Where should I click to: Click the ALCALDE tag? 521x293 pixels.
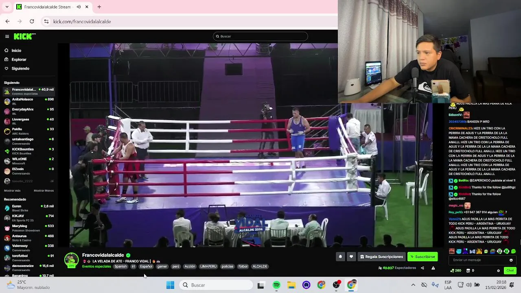260,267
